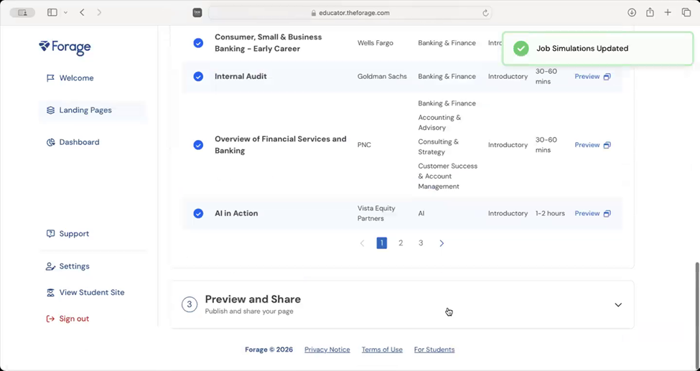Click the Support help icon
Screen dimensions: 700x371
(50, 234)
